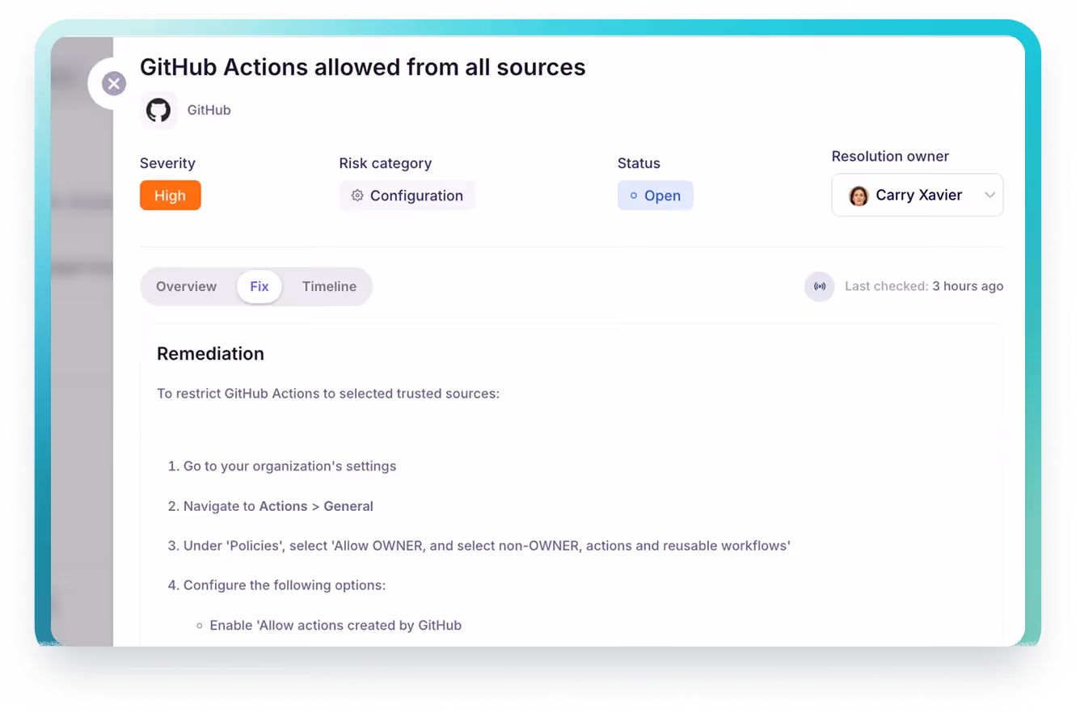Click step 'Navigate to Actions > General'
The height and width of the screenshot is (713, 1076).
point(278,506)
